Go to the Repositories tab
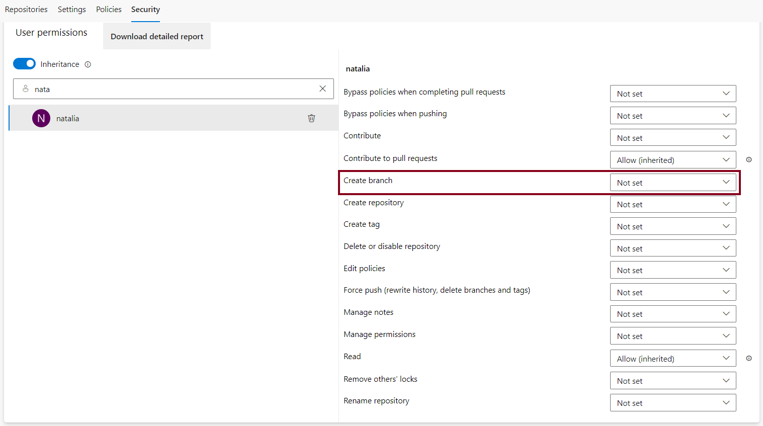 click(x=26, y=10)
